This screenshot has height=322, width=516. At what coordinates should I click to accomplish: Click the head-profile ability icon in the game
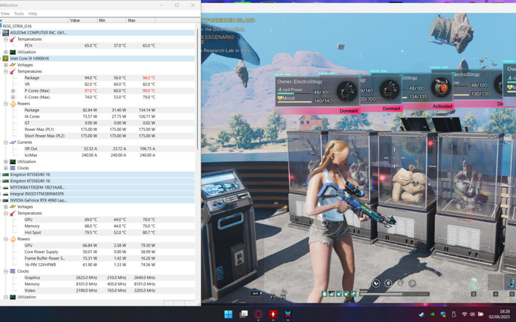pos(389,283)
